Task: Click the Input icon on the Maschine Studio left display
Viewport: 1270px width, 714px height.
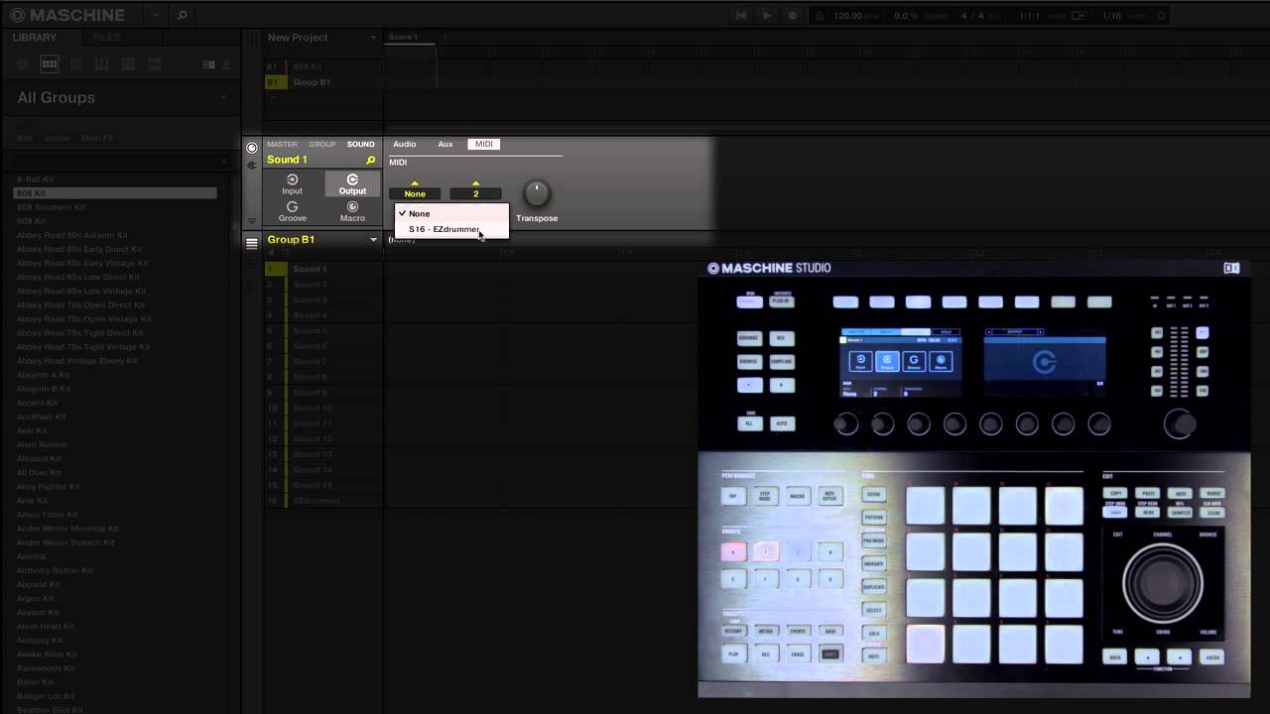Action: click(860, 362)
